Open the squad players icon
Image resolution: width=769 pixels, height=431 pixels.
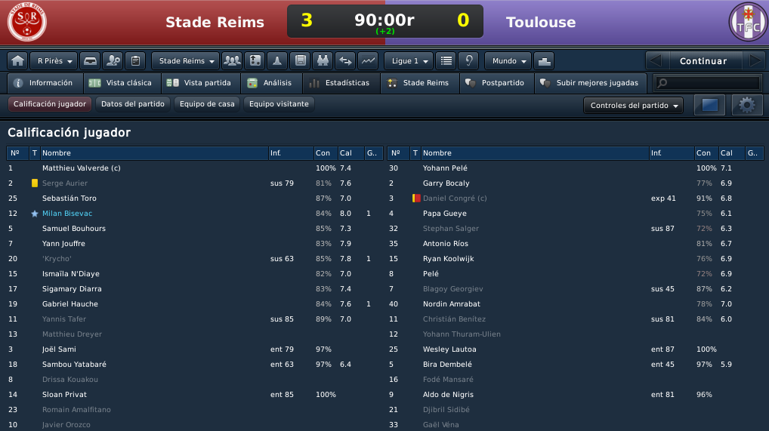pyautogui.click(x=232, y=61)
